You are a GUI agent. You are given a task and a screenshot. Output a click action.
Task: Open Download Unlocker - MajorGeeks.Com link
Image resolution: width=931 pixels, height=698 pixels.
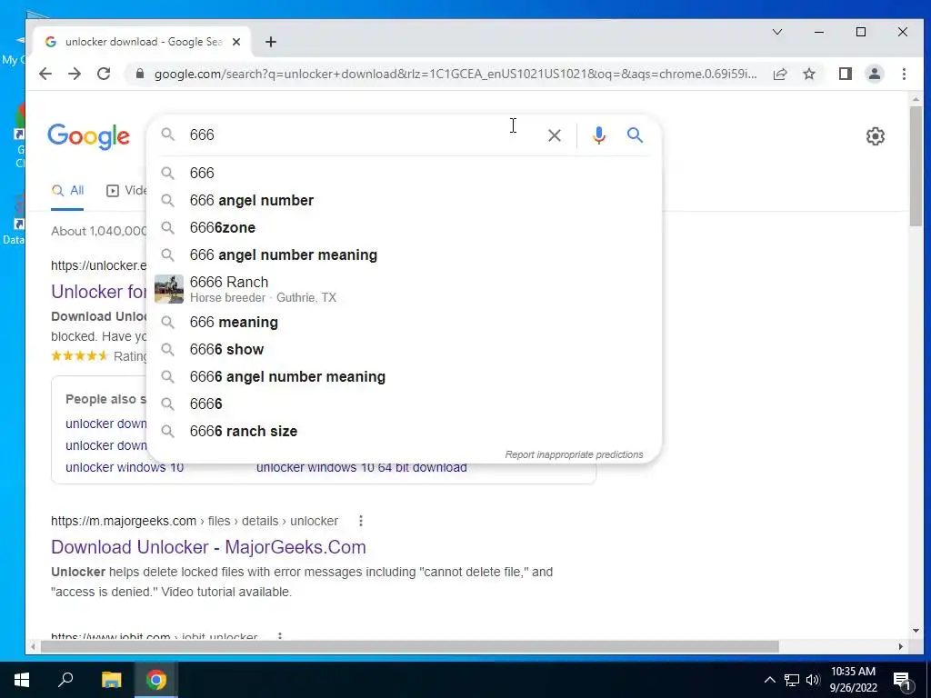tap(208, 546)
